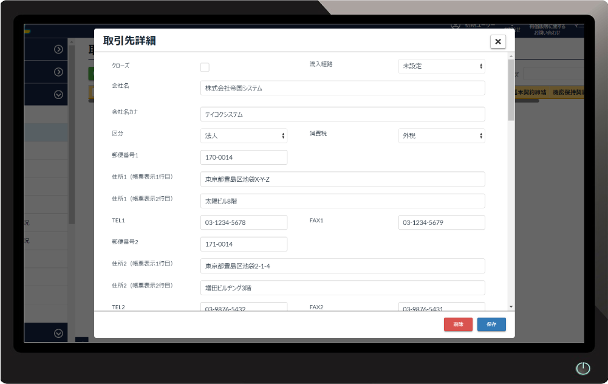Image resolution: width=608 pixels, height=384 pixels.
Task: Open the 区分 dropdown showing 法人
Action: click(x=244, y=135)
